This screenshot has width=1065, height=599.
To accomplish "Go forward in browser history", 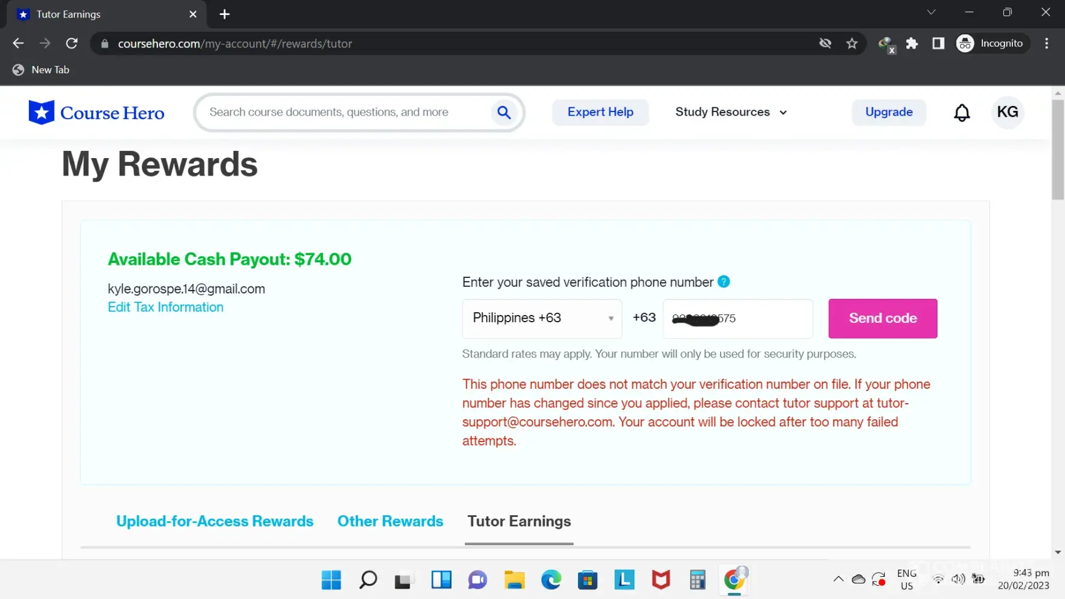I will [45, 43].
